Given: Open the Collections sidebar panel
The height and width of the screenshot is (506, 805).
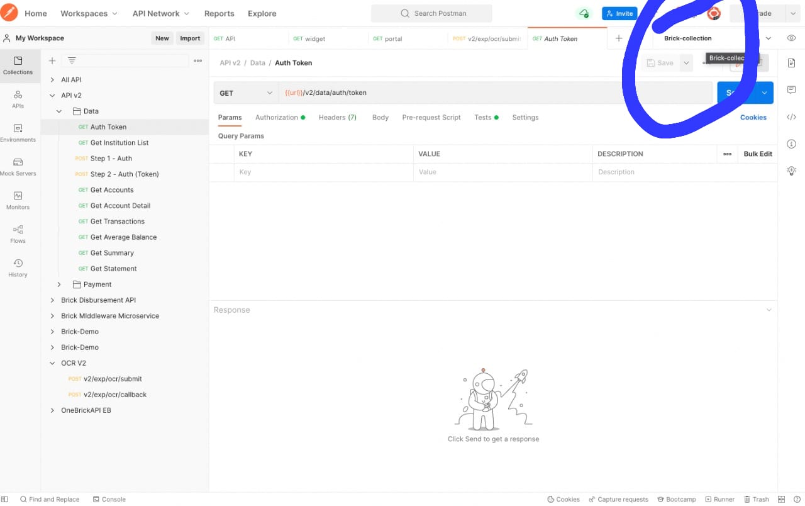Looking at the screenshot, I should pos(18,65).
